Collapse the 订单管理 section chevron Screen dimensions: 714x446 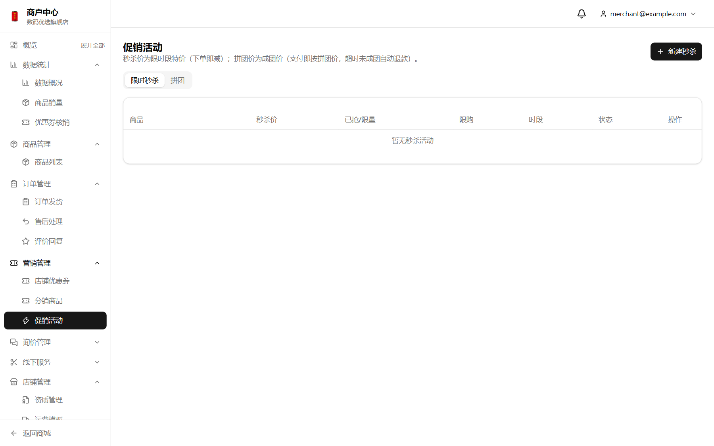[97, 184]
